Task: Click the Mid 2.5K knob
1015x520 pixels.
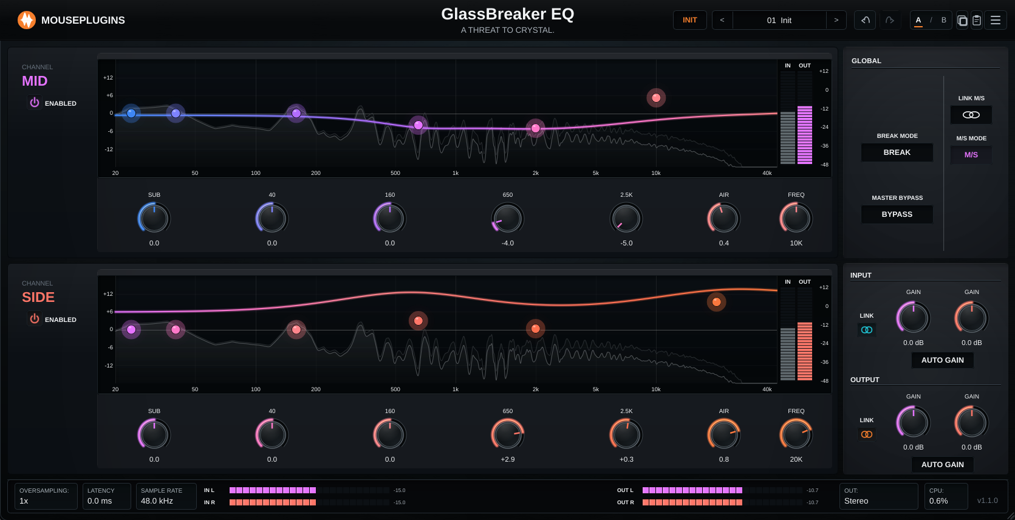Action: click(x=626, y=218)
